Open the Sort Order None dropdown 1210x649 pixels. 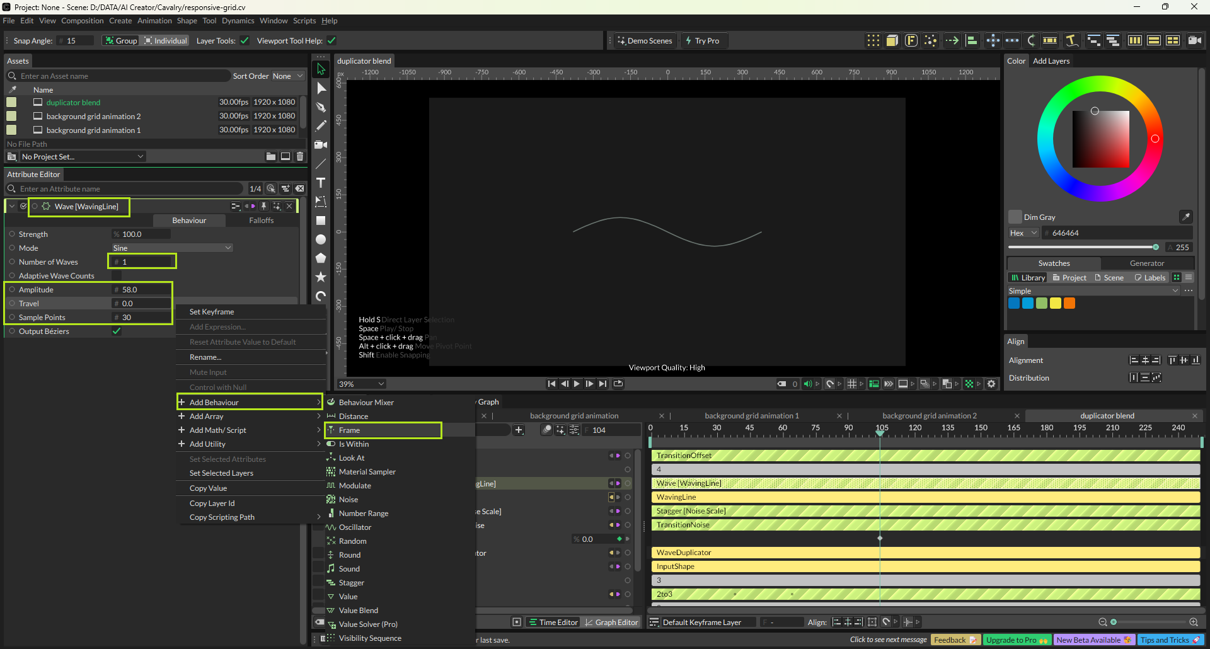pyautogui.click(x=288, y=76)
